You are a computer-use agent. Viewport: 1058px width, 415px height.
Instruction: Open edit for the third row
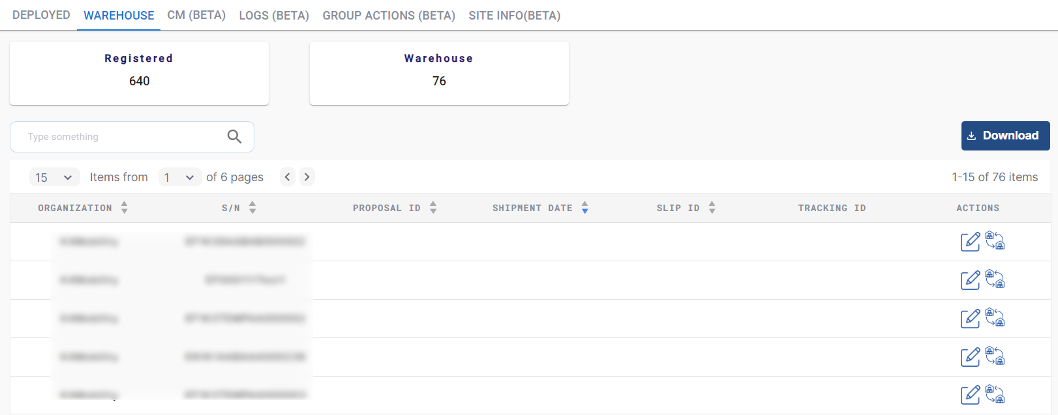point(970,319)
